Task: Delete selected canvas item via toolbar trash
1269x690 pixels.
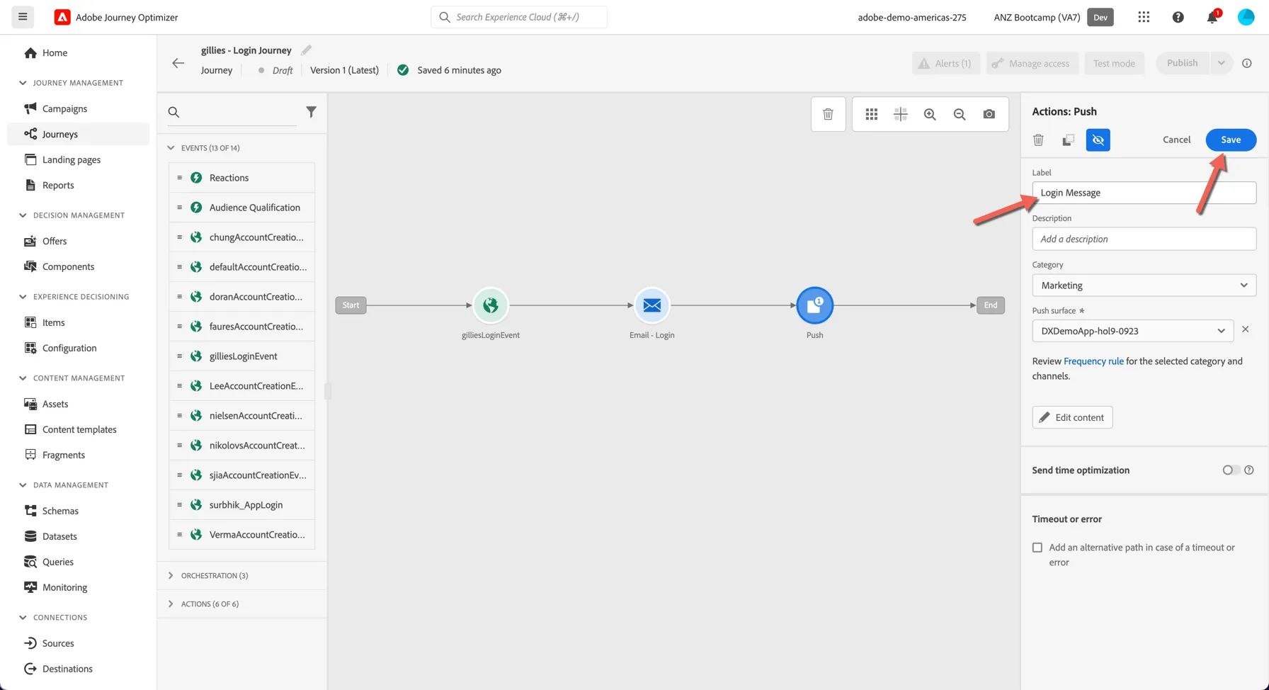Action: coord(828,114)
